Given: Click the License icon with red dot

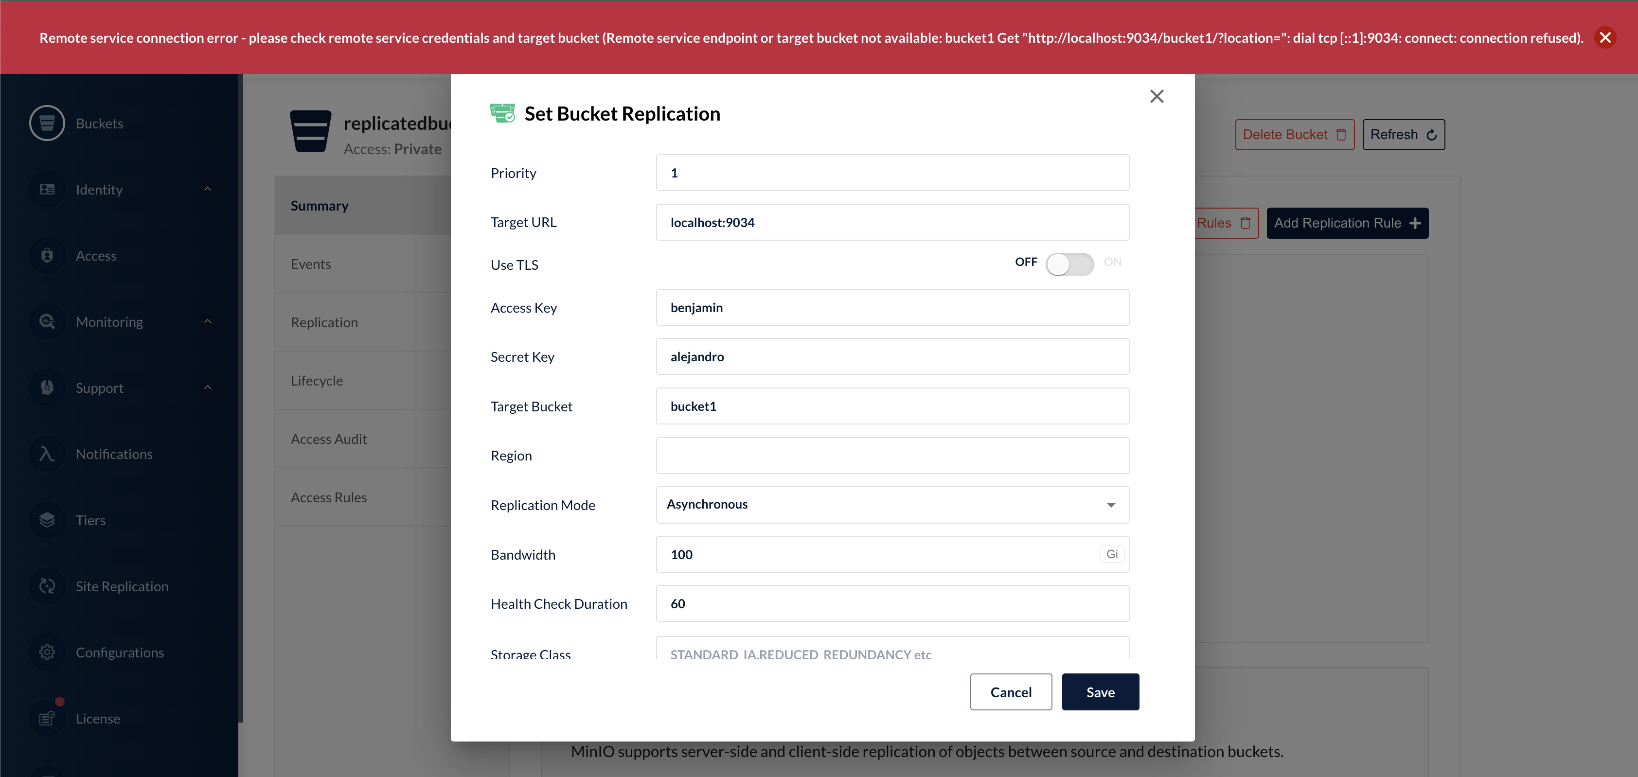Looking at the screenshot, I should (x=47, y=718).
